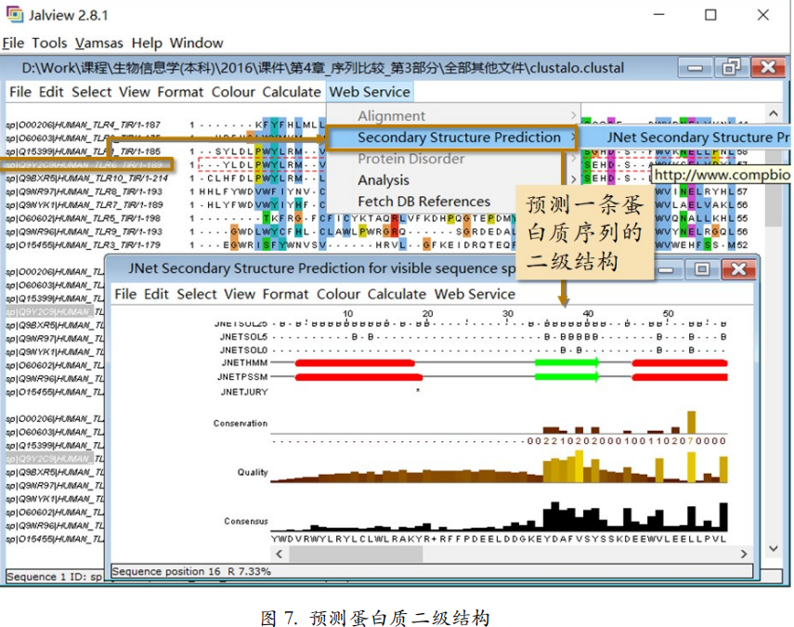The image size is (794, 627).
Task: Open File menu in JNet prediction window
Action: tap(125, 294)
